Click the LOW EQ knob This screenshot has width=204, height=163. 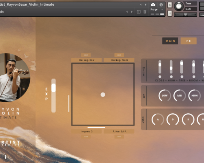pyautogui.click(x=164, y=95)
